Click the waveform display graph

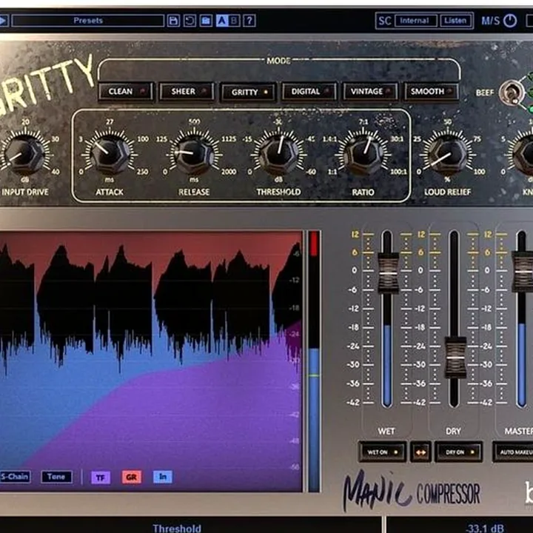coord(151,361)
